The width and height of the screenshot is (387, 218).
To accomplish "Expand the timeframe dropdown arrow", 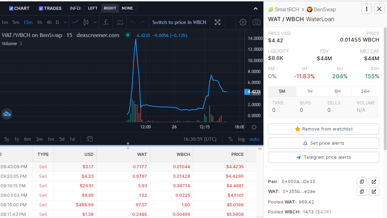I will [x=65, y=23].
